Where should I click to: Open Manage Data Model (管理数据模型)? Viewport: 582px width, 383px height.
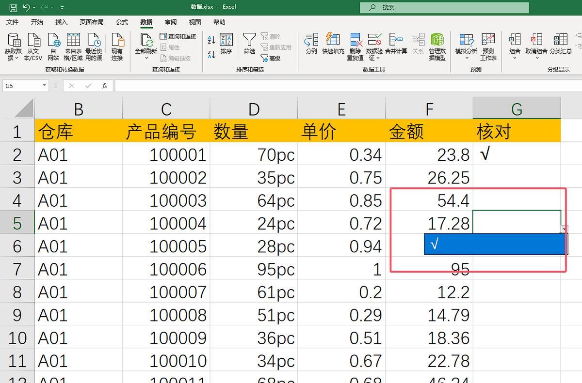pos(437,47)
